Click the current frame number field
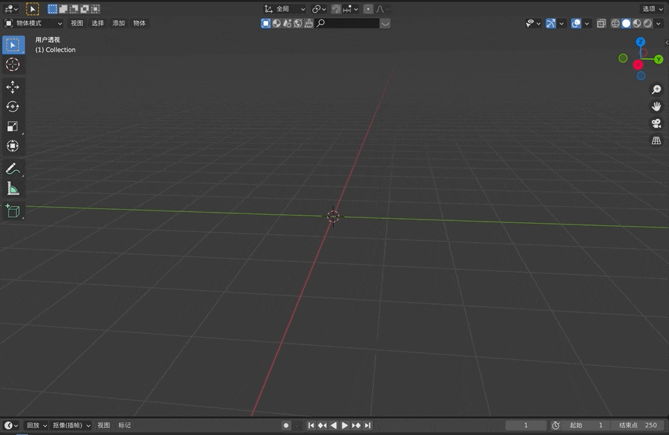The image size is (669, 435). 525,425
